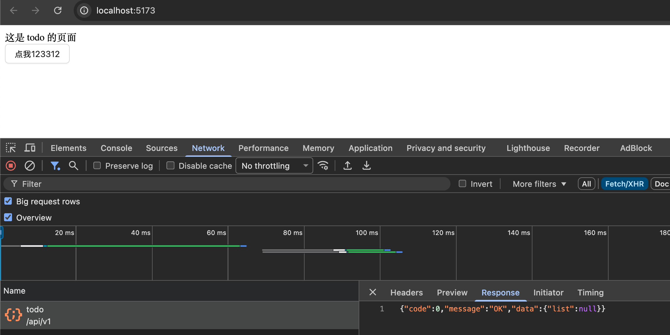Viewport: 670px width, 335px height.
Task: Uncheck Big request rows
Action: [x=8, y=201]
